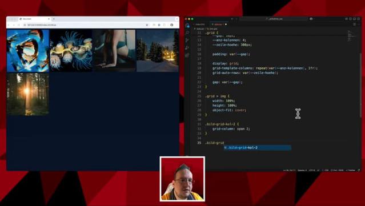Reload the browser page
Viewport: 365px width, 206px height.
(19, 25)
